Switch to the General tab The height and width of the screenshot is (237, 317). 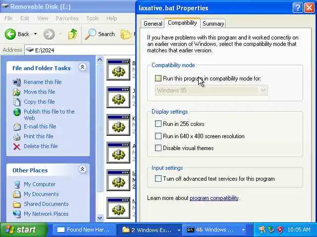(153, 24)
